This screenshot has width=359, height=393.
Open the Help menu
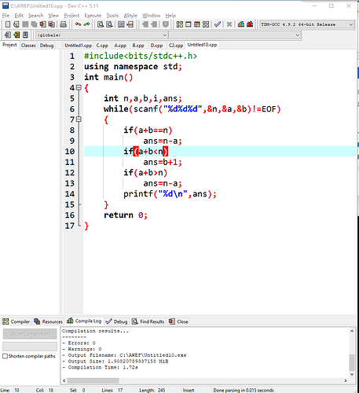(x=170, y=16)
